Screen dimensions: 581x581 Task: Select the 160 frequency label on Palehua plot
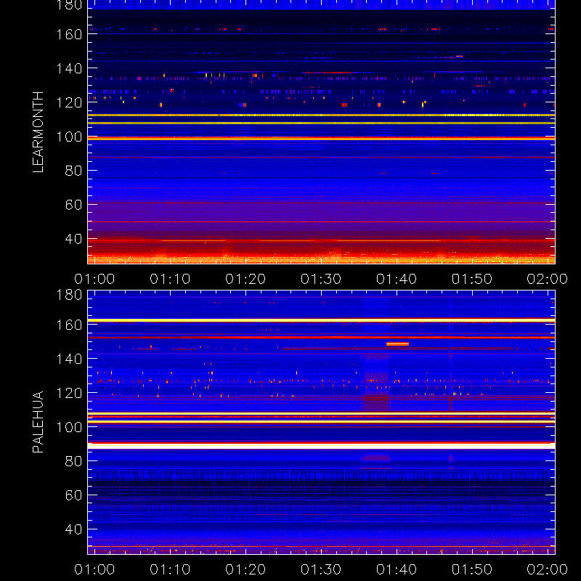69,325
